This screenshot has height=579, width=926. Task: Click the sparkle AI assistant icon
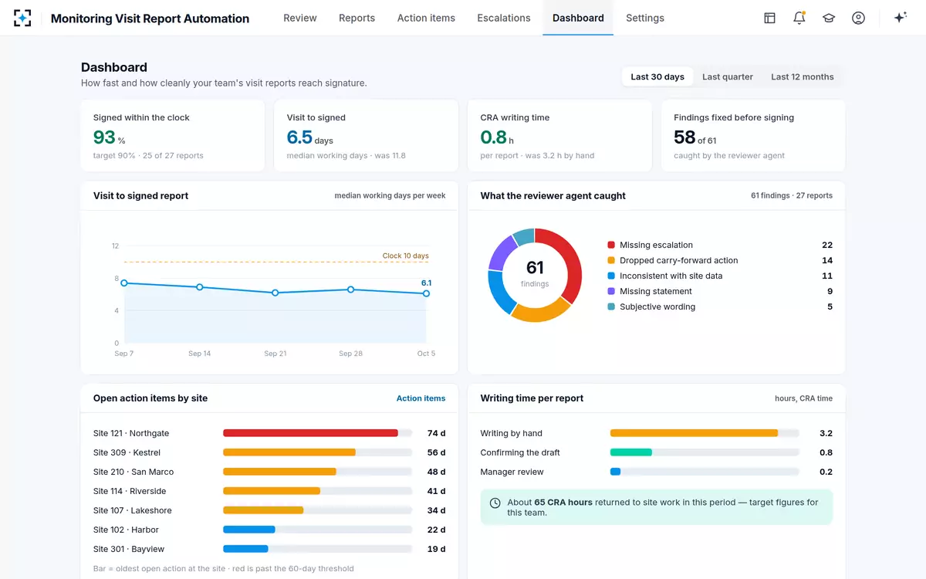[x=900, y=18]
